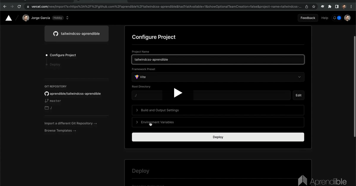Viewport: 356px width, 186px height.
Task: Go back in browser history
Action: click(5, 7)
